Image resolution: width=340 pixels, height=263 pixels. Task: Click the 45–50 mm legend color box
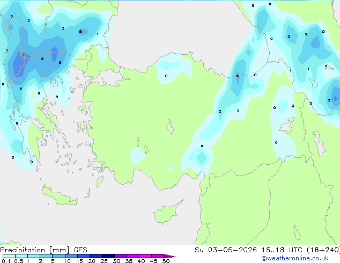coord(158,256)
